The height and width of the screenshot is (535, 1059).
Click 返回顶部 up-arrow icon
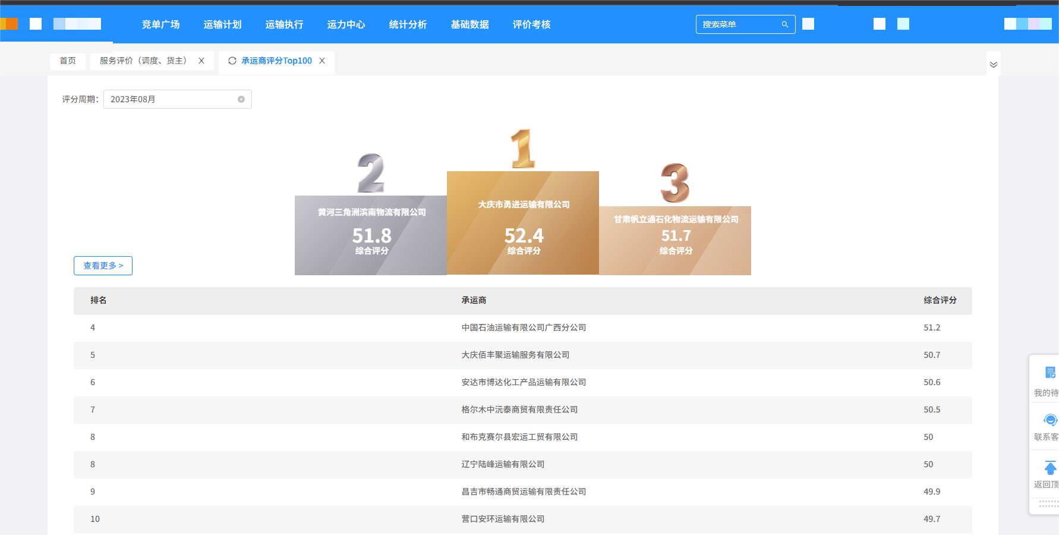1050,468
